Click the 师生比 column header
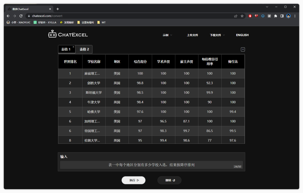Viewport: 303px width, 193px height. click(x=233, y=62)
